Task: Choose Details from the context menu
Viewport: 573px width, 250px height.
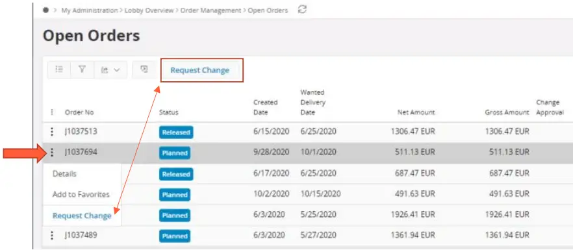Action: [x=65, y=173]
